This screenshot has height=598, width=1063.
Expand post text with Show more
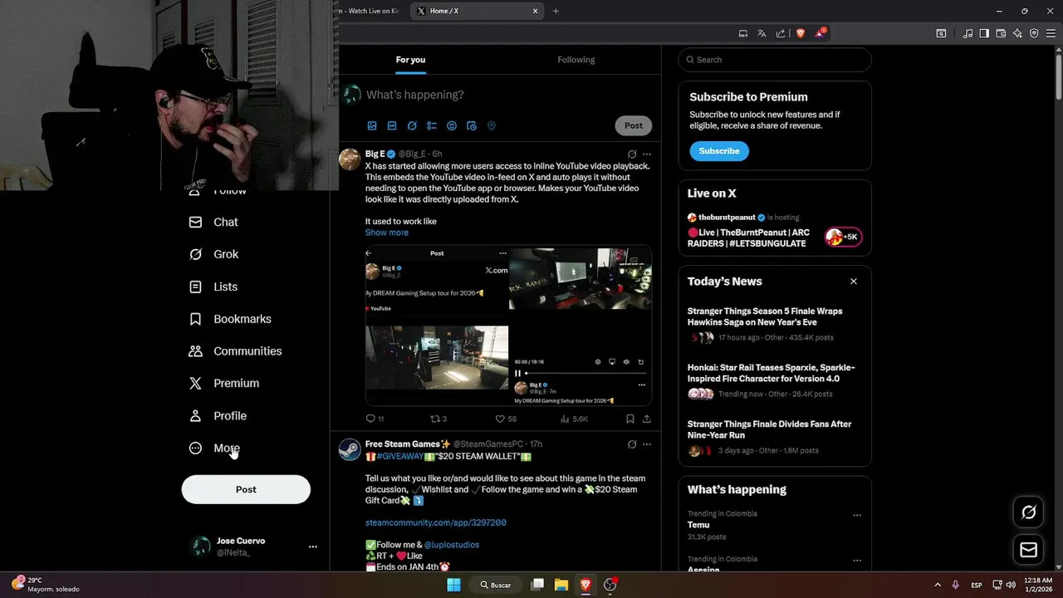click(x=387, y=233)
